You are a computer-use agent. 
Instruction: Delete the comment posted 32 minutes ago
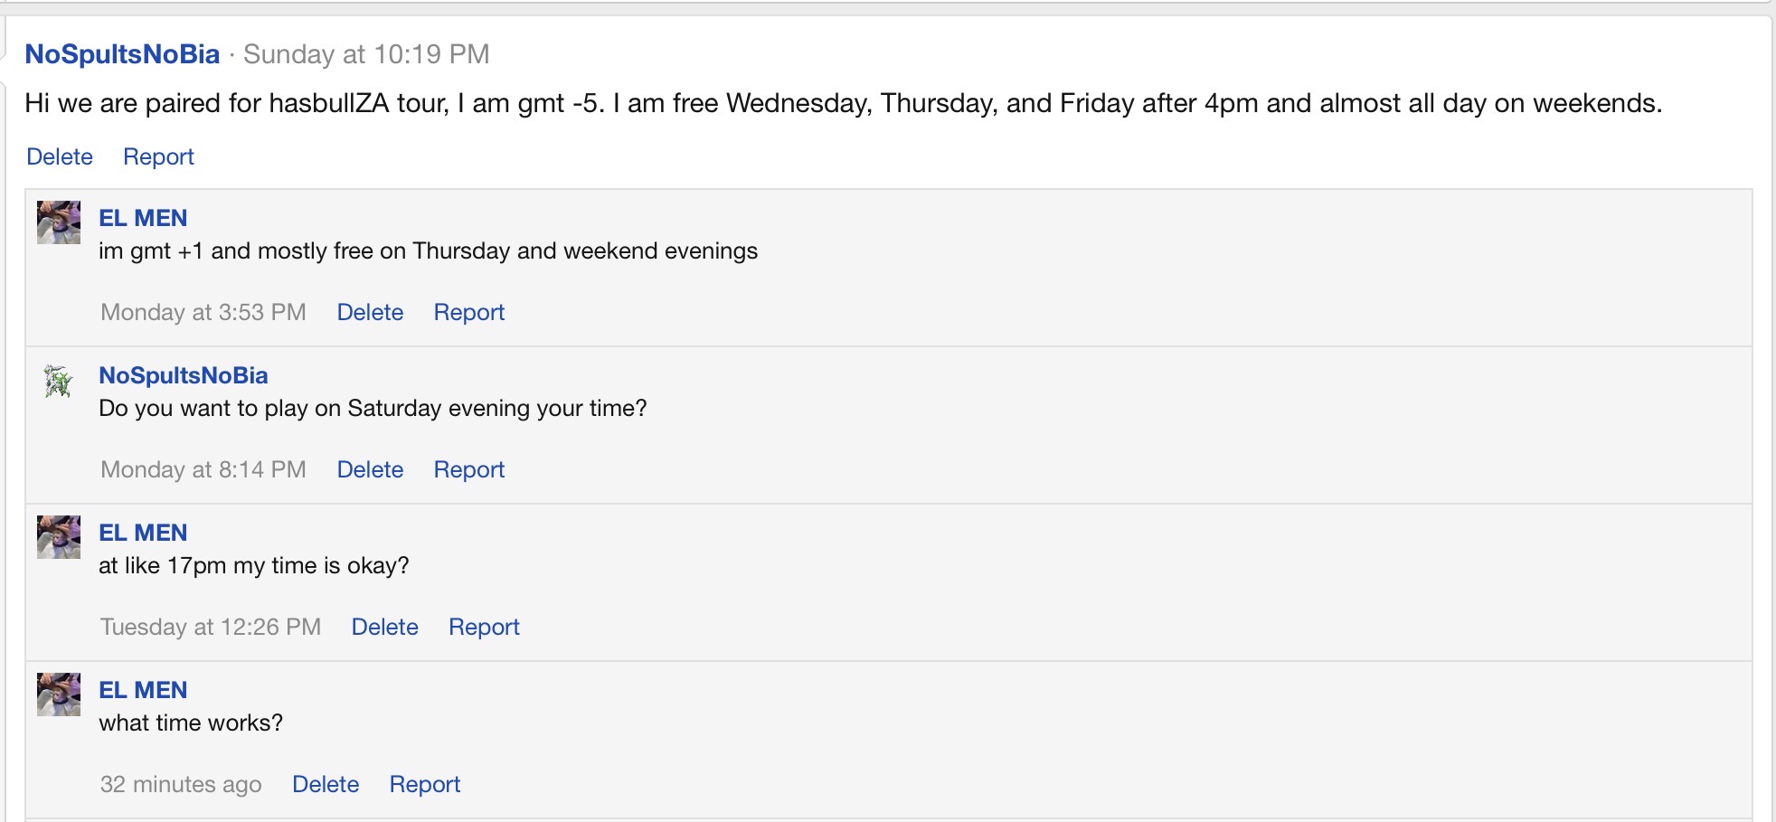326,784
